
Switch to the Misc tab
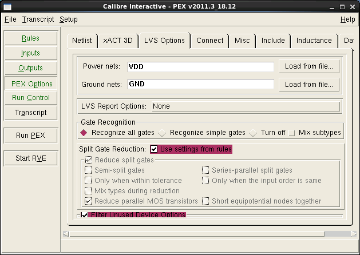tap(242, 41)
